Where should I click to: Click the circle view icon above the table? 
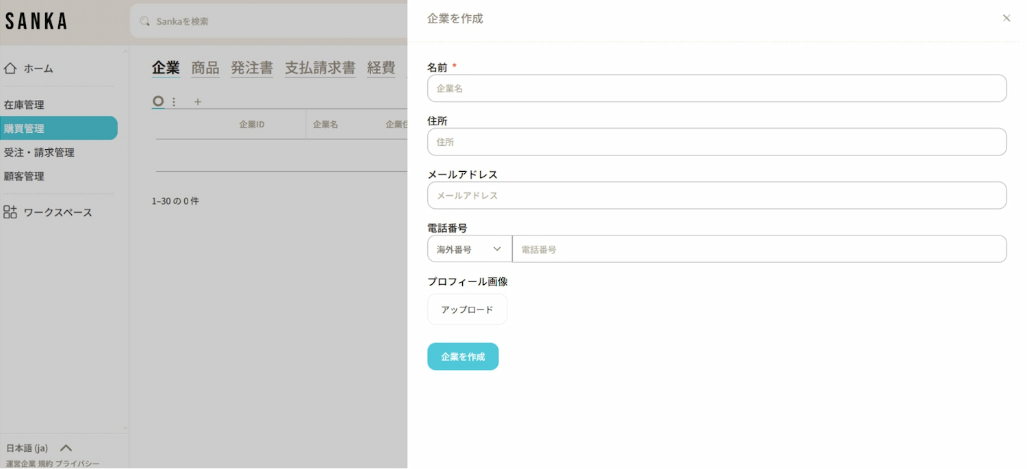(158, 101)
